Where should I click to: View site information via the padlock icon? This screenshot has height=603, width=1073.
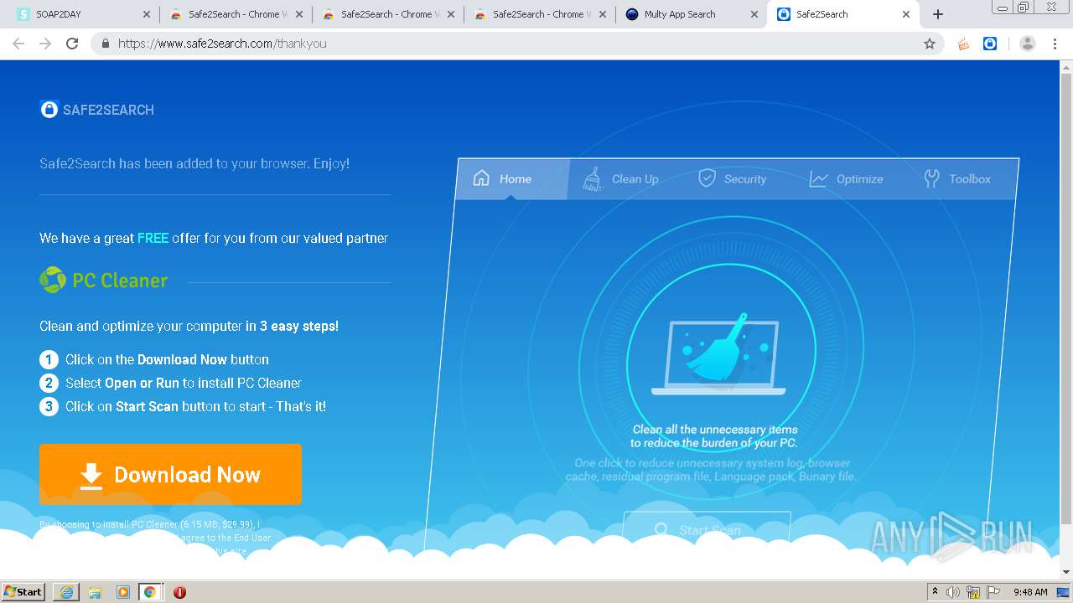(x=106, y=44)
